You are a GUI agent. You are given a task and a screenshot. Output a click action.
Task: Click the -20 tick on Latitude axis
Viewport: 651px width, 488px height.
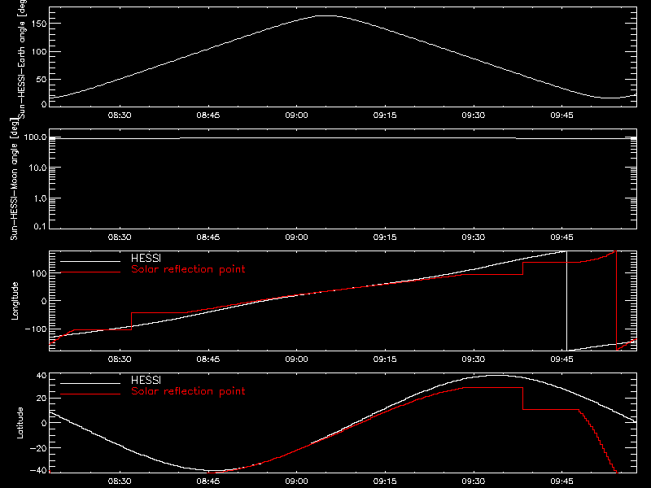point(38,448)
